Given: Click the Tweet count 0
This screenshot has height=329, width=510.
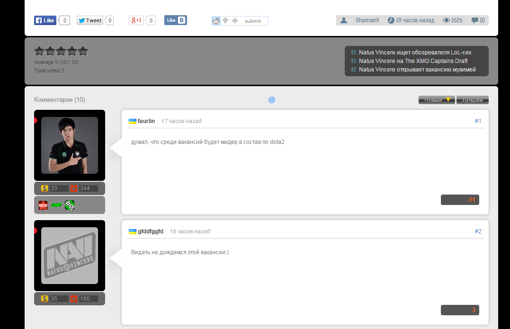Looking at the screenshot, I should point(110,20).
